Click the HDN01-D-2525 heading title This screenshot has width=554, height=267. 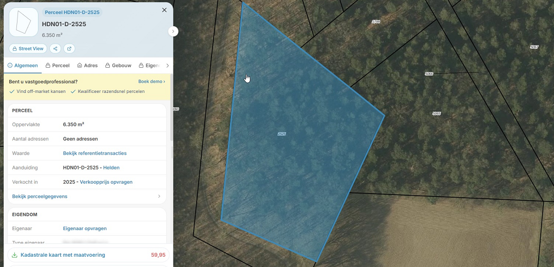click(64, 24)
